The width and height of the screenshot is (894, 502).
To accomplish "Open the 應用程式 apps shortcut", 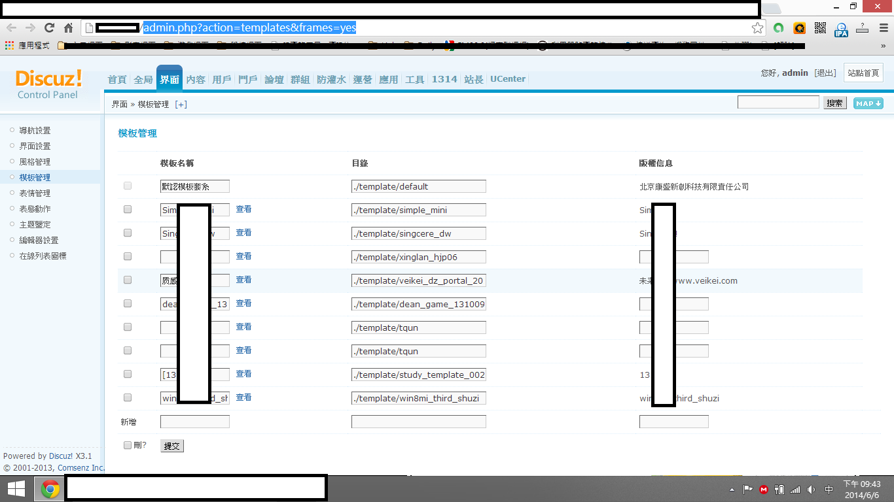I will pyautogui.click(x=27, y=46).
